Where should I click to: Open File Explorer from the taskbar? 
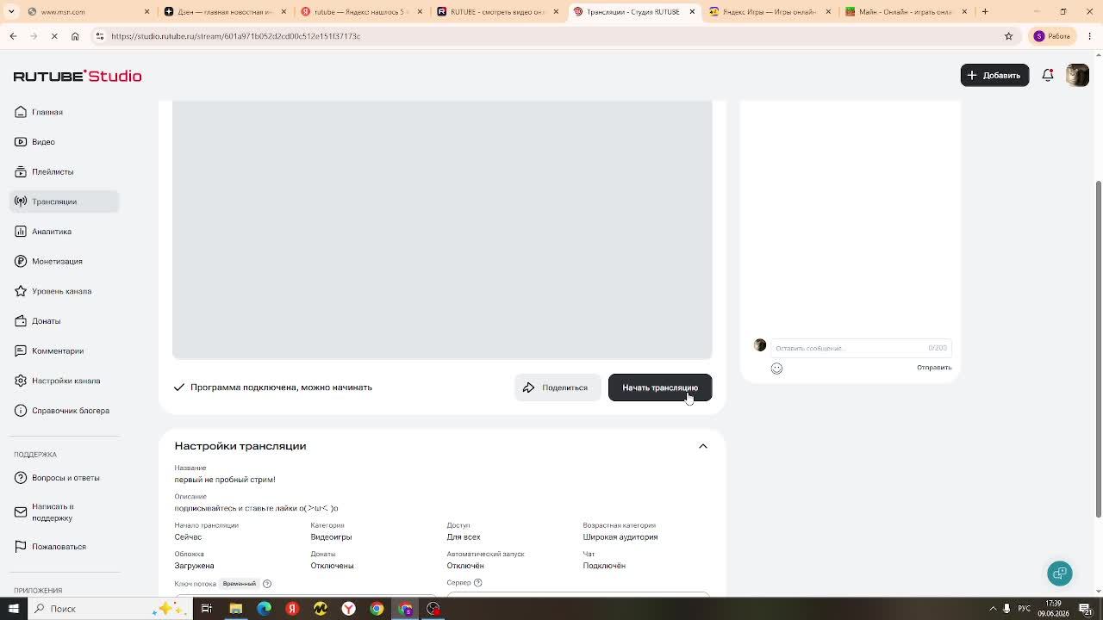point(235,609)
